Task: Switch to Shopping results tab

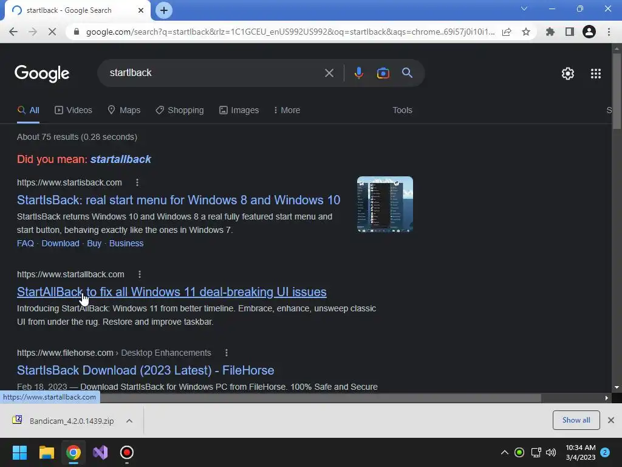Action: (x=180, y=111)
